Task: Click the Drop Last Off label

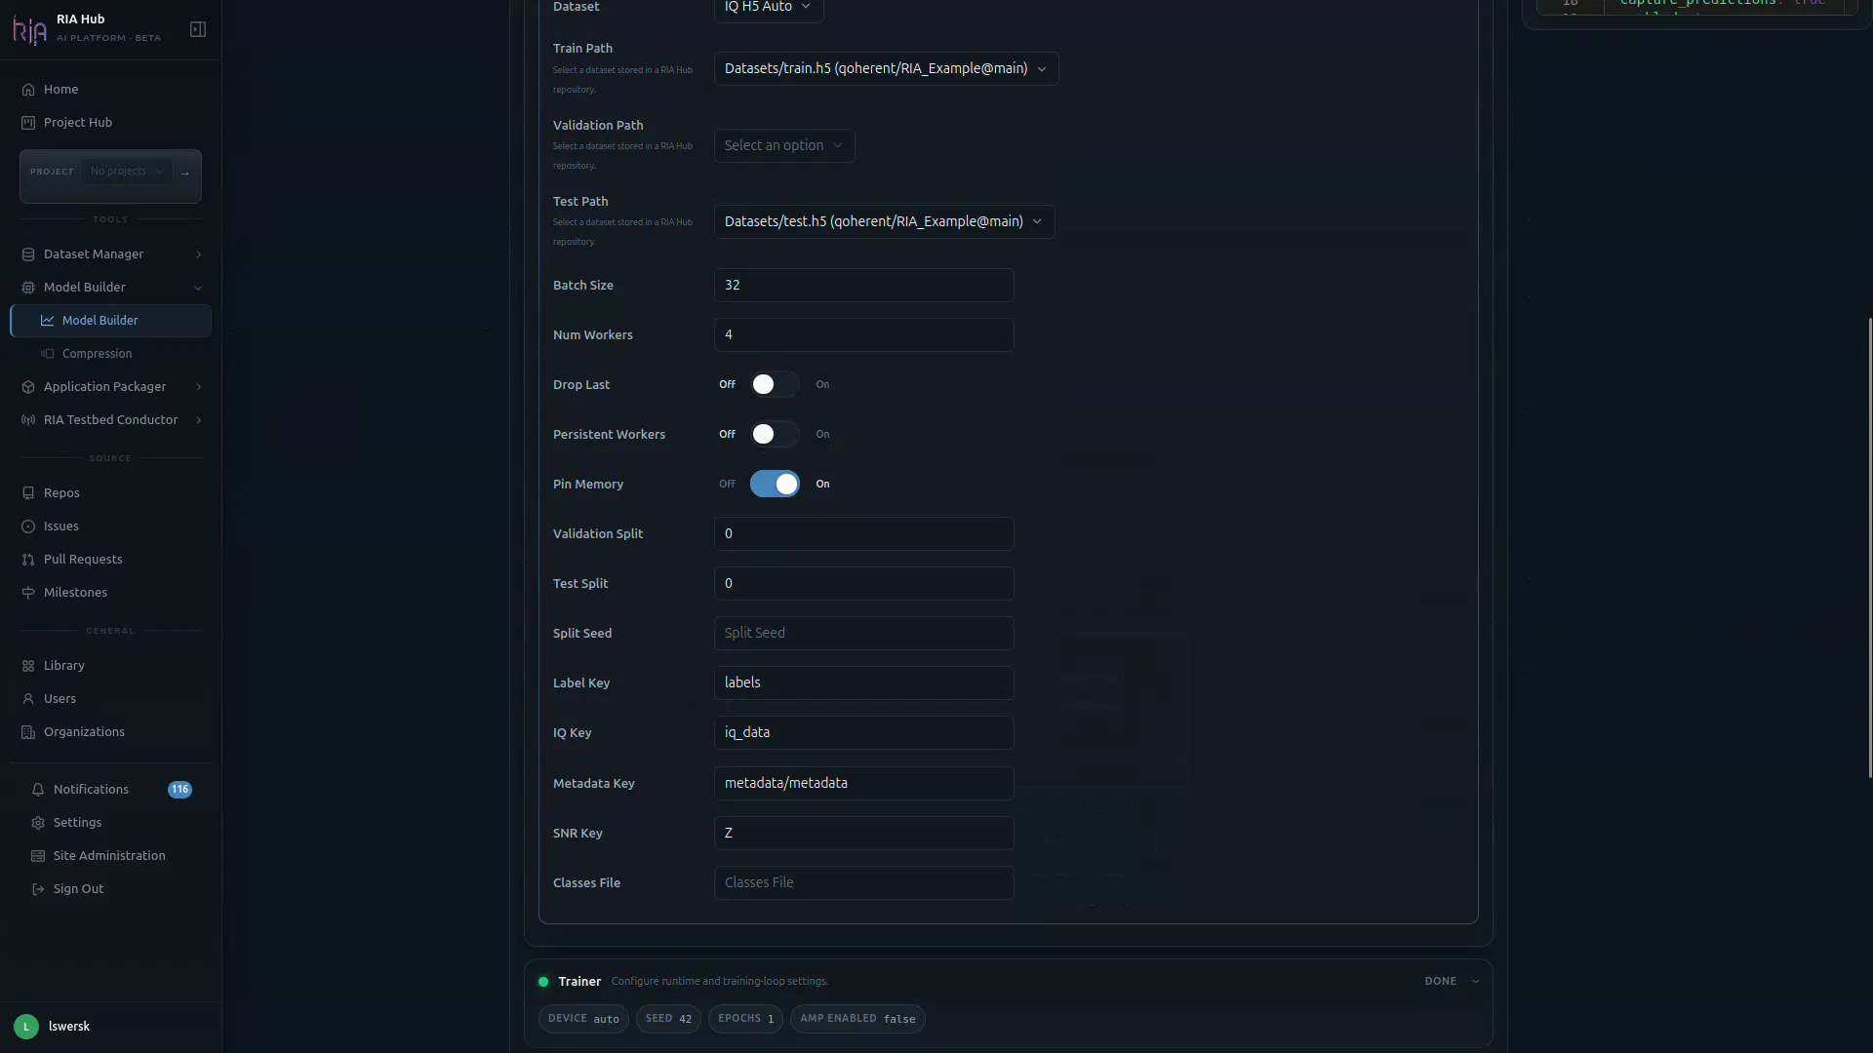Action: (x=727, y=385)
